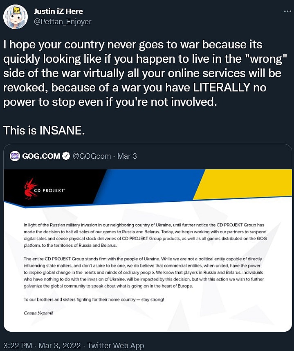Click the GOG.COM avatar in quoted tweet
The width and height of the screenshot is (294, 351).
(15, 156)
